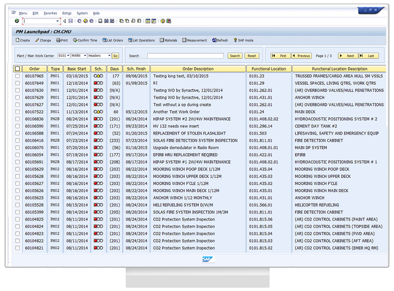The height and width of the screenshot is (291, 394).
Task: Expand the plant dropdown showing 0101
Action: 64,56
